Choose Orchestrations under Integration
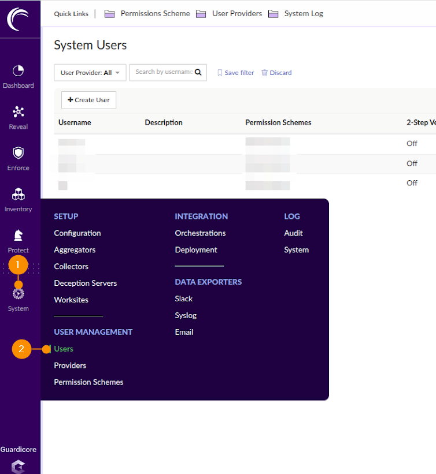This screenshot has height=474, width=436. click(x=200, y=233)
